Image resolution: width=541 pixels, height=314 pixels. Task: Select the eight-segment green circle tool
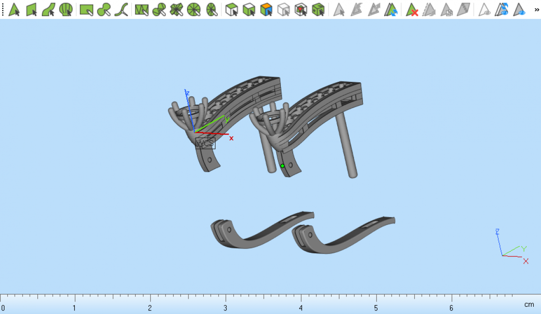point(194,9)
